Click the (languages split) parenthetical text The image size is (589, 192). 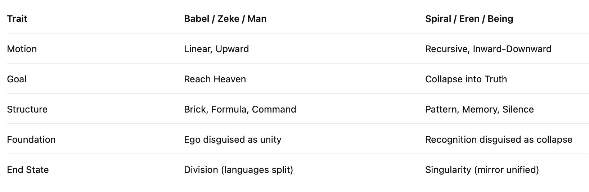coord(257,170)
